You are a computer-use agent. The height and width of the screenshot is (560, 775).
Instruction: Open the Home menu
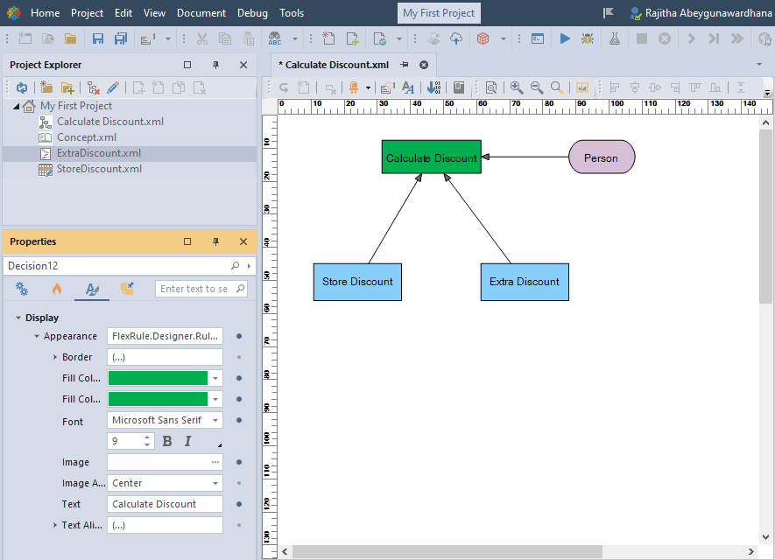tap(45, 13)
